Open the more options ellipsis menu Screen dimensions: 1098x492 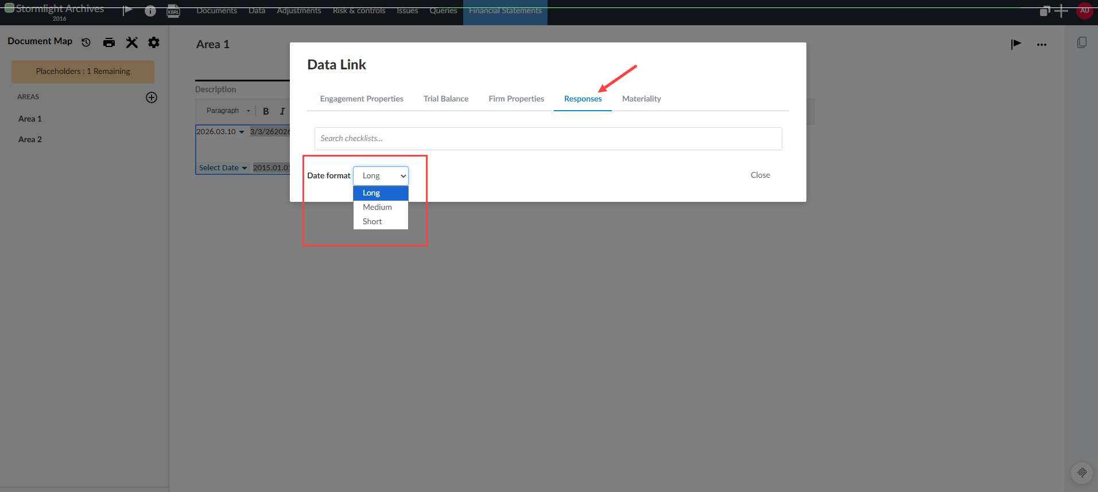(1042, 45)
